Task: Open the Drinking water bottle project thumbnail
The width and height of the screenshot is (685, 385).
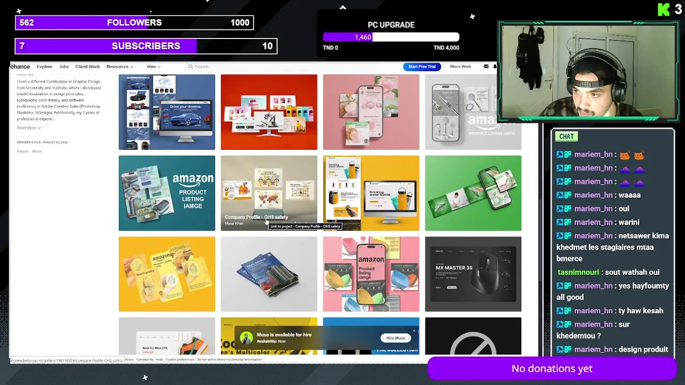Action: [x=371, y=193]
